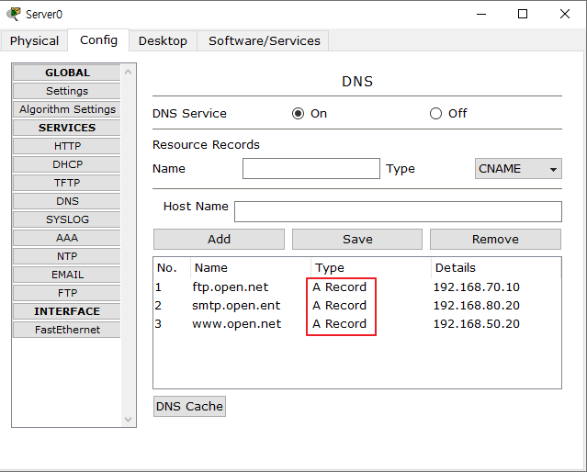Viewport: 587px width, 472px height.
Task: Click the GLOBAL section header
Action: tap(67, 73)
